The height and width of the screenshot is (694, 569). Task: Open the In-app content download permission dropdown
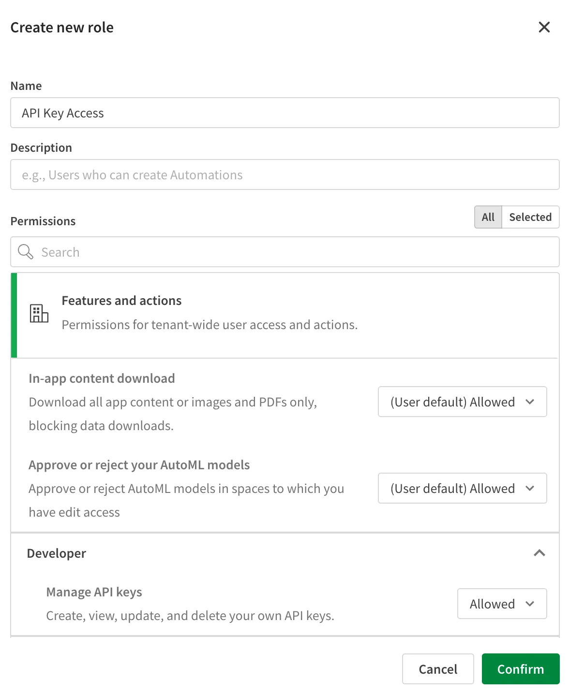[462, 402]
